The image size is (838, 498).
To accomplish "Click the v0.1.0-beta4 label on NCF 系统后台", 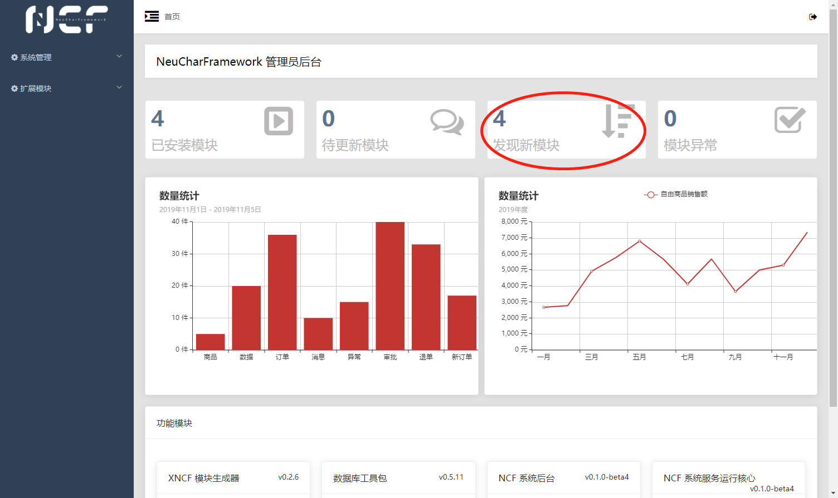I will (607, 477).
